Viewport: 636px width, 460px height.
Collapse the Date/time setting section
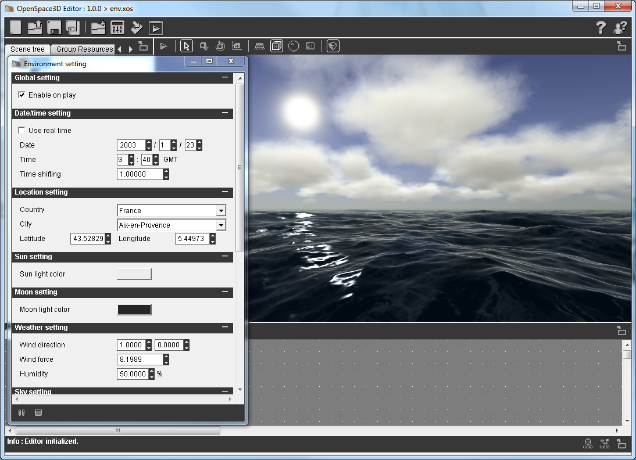pyautogui.click(x=225, y=113)
